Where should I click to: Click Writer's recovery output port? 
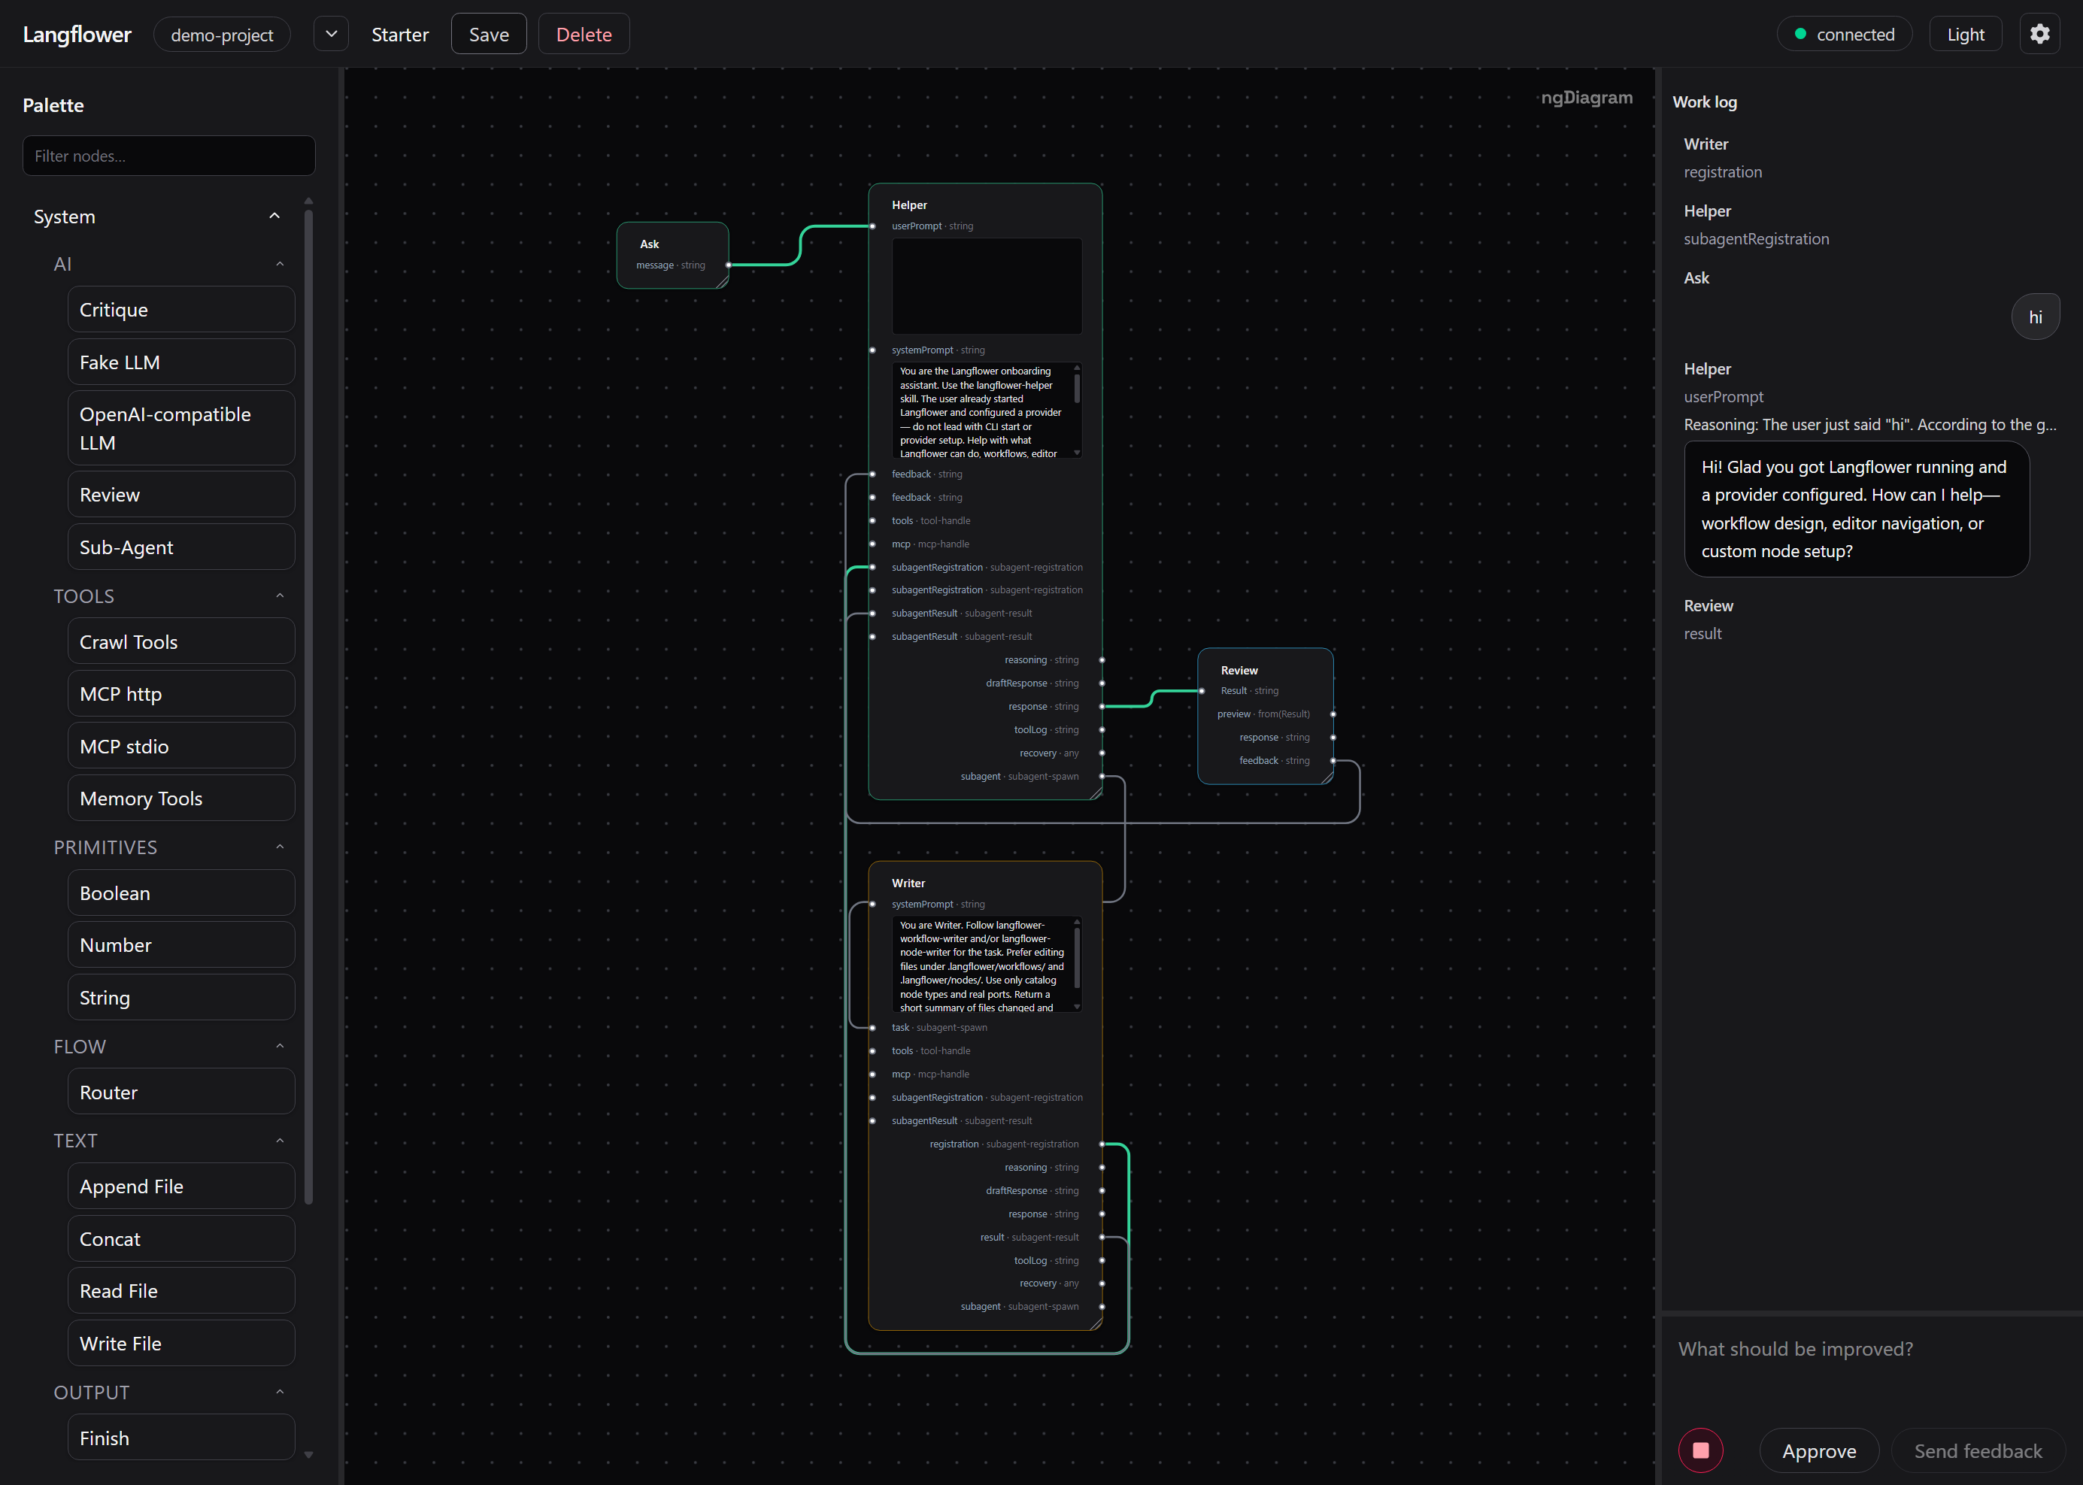pos(1102,1283)
